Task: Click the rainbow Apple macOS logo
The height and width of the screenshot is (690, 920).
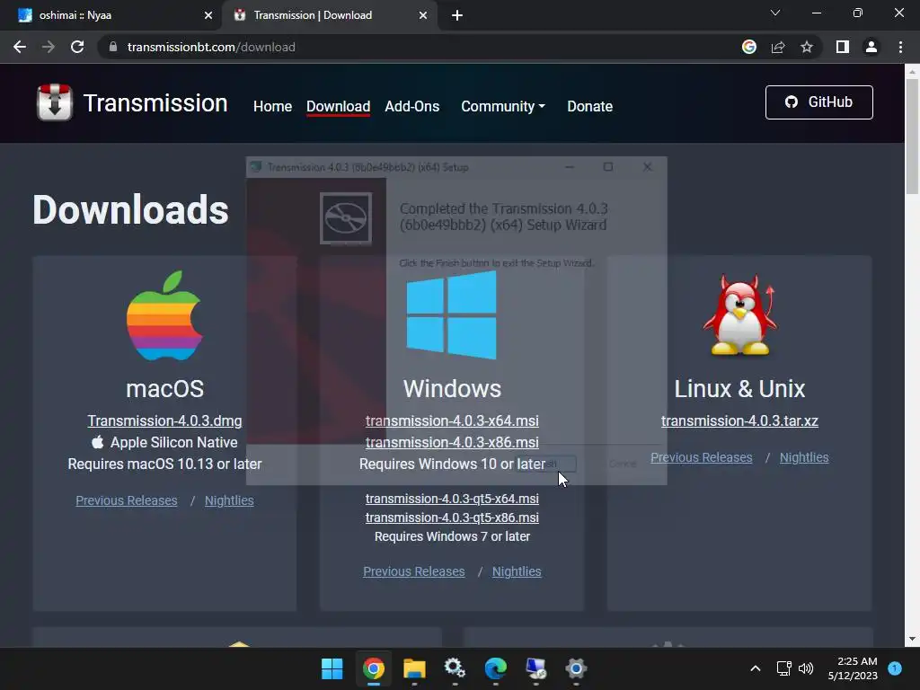Action: pyautogui.click(x=165, y=315)
